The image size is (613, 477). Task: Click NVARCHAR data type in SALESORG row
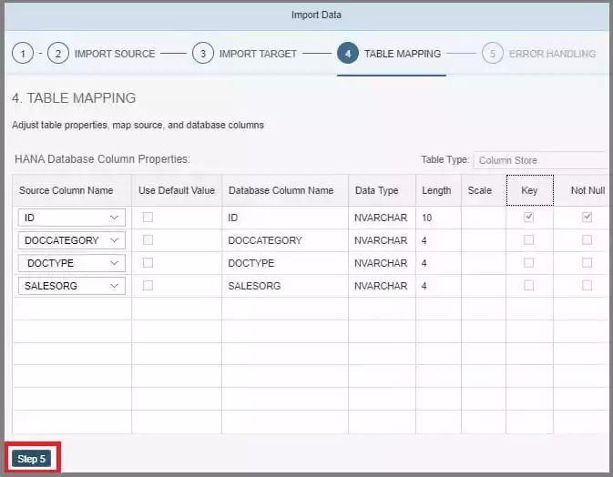(x=381, y=286)
